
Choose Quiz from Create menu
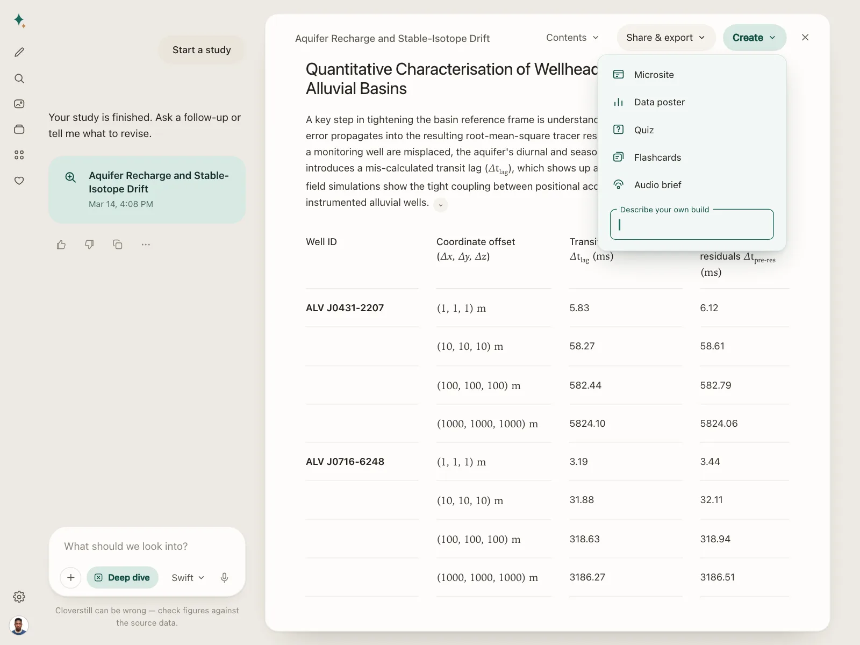pyautogui.click(x=692, y=130)
